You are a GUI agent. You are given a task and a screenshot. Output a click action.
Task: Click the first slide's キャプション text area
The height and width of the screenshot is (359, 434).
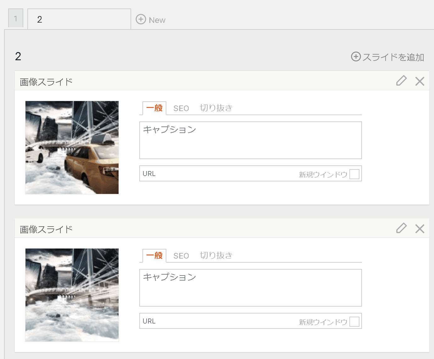pos(250,140)
